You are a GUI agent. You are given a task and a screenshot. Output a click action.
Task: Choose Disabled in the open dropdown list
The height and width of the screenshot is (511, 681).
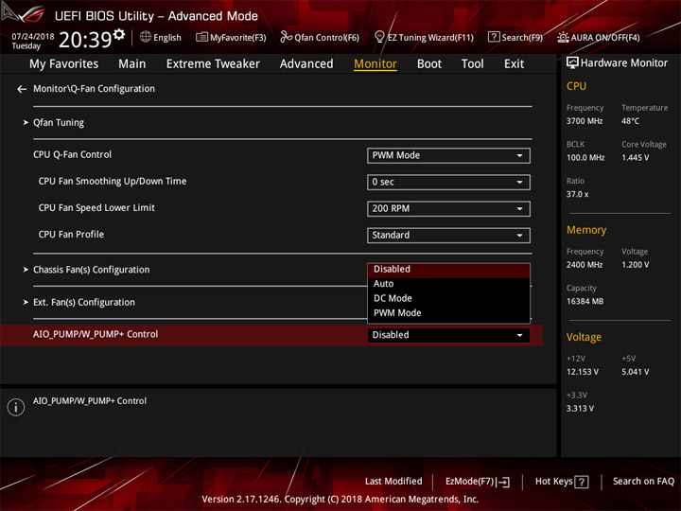click(448, 270)
